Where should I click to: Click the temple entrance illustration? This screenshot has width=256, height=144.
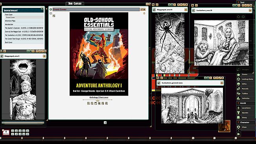point(192,105)
